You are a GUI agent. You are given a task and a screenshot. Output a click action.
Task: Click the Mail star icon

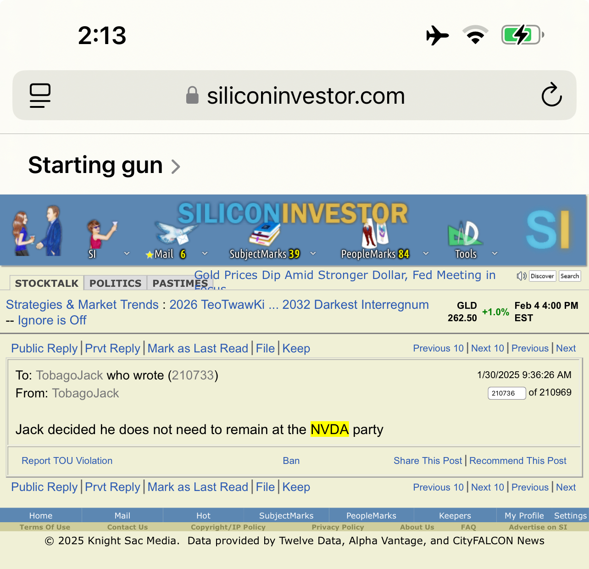(x=150, y=255)
